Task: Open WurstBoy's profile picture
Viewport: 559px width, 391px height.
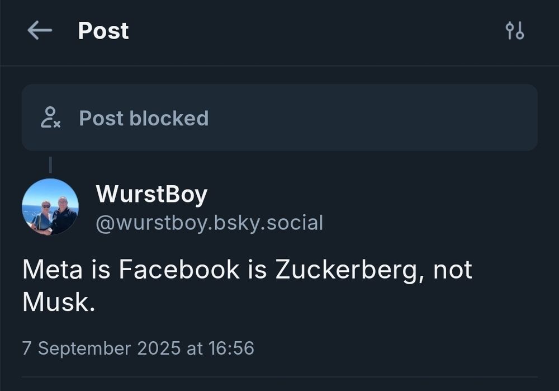Action: pyautogui.click(x=50, y=207)
